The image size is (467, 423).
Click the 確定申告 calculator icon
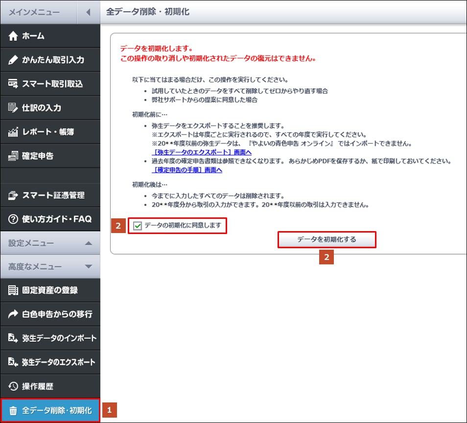(x=13, y=157)
